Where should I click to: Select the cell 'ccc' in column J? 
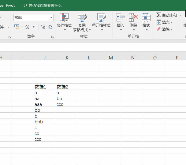point(45,139)
